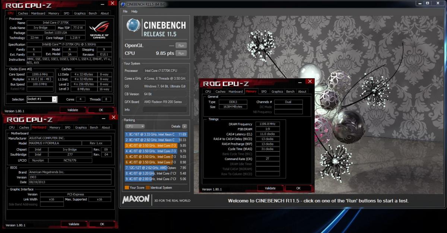Click the Cinebench Processor field

click(165, 71)
